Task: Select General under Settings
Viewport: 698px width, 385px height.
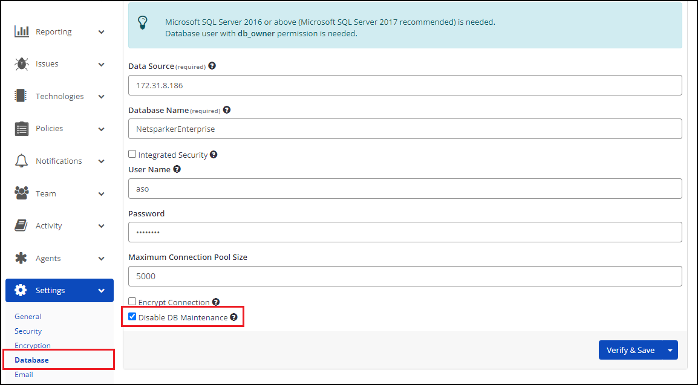Action: pos(28,316)
